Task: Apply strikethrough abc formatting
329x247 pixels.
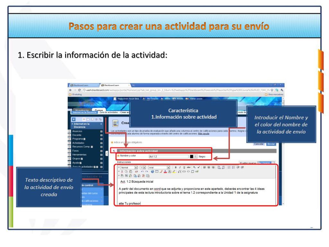Action: pyautogui.click(x=189, y=167)
